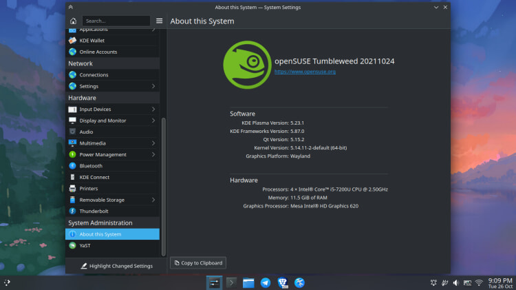Click the KDE Connect phone icon

point(72,177)
